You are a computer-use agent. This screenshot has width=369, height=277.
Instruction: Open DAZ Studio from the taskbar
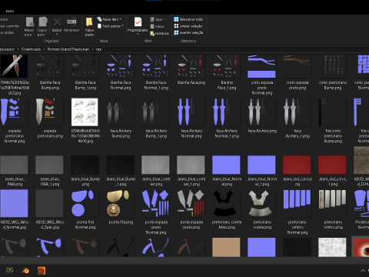[x=10, y=270]
